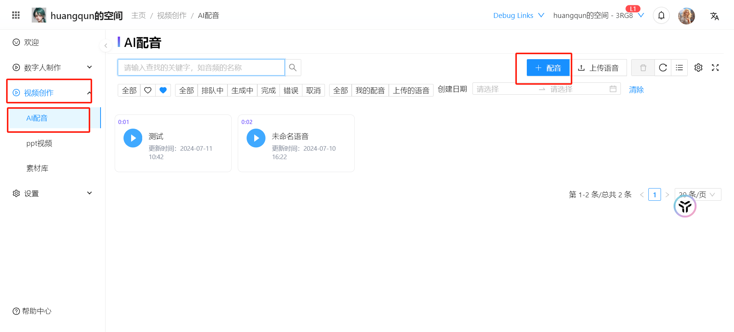This screenshot has width=734, height=332.
Task: Go to 素材库 in sidebar
Action: pos(37,168)
